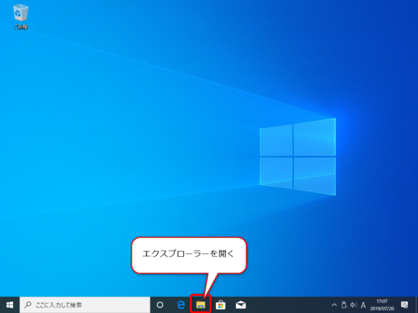Click the USB safely remove icon
Viewport: 418px width, 313px height.
(x=344, y=305)
